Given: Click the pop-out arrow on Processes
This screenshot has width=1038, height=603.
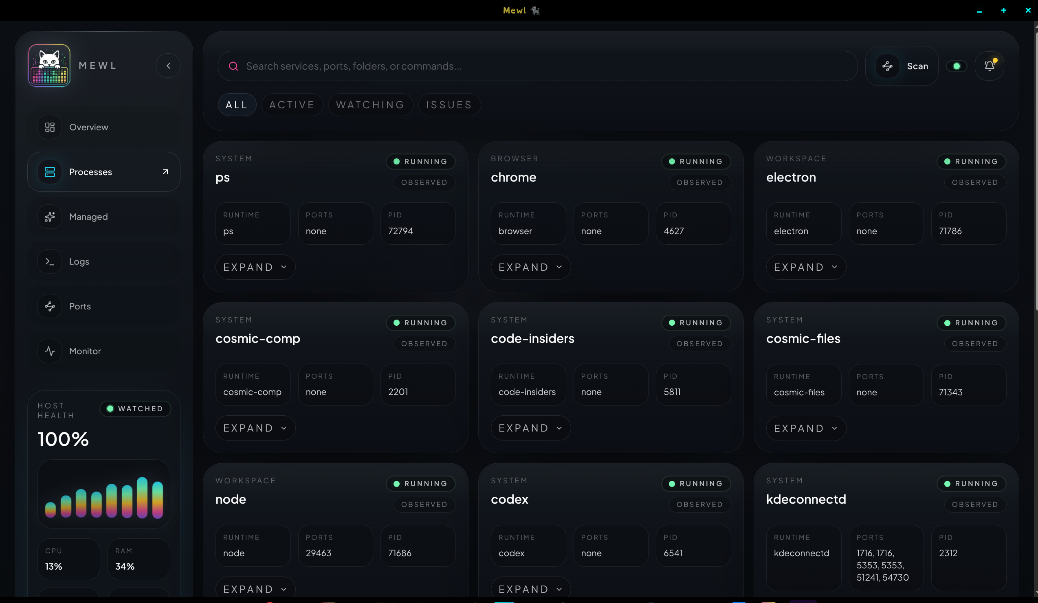Looking at the screenshot, I should tap(165, 172).
